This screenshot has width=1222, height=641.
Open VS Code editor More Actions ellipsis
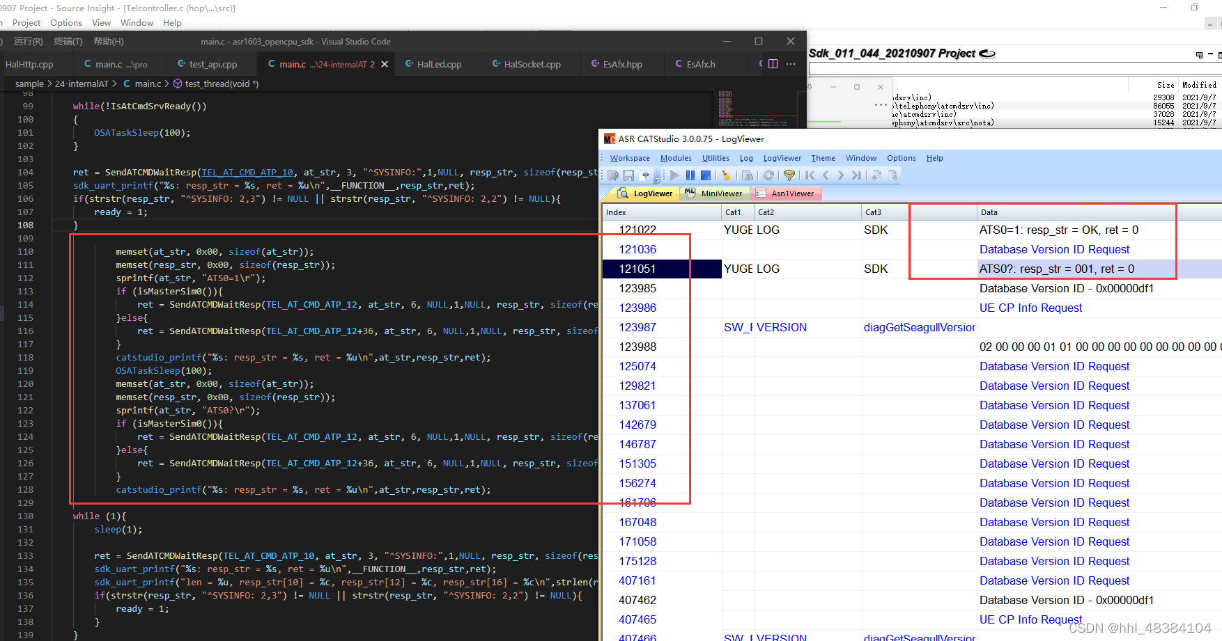click(791, 64)
